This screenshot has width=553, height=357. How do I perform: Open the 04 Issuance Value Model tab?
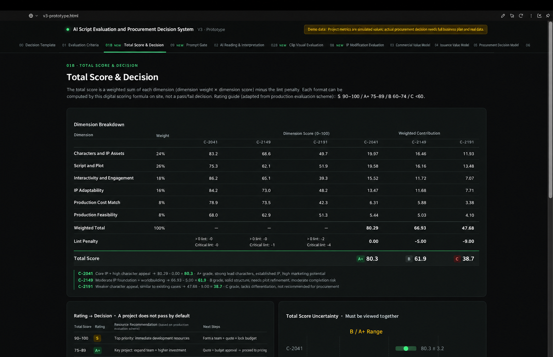pos(452,45)
